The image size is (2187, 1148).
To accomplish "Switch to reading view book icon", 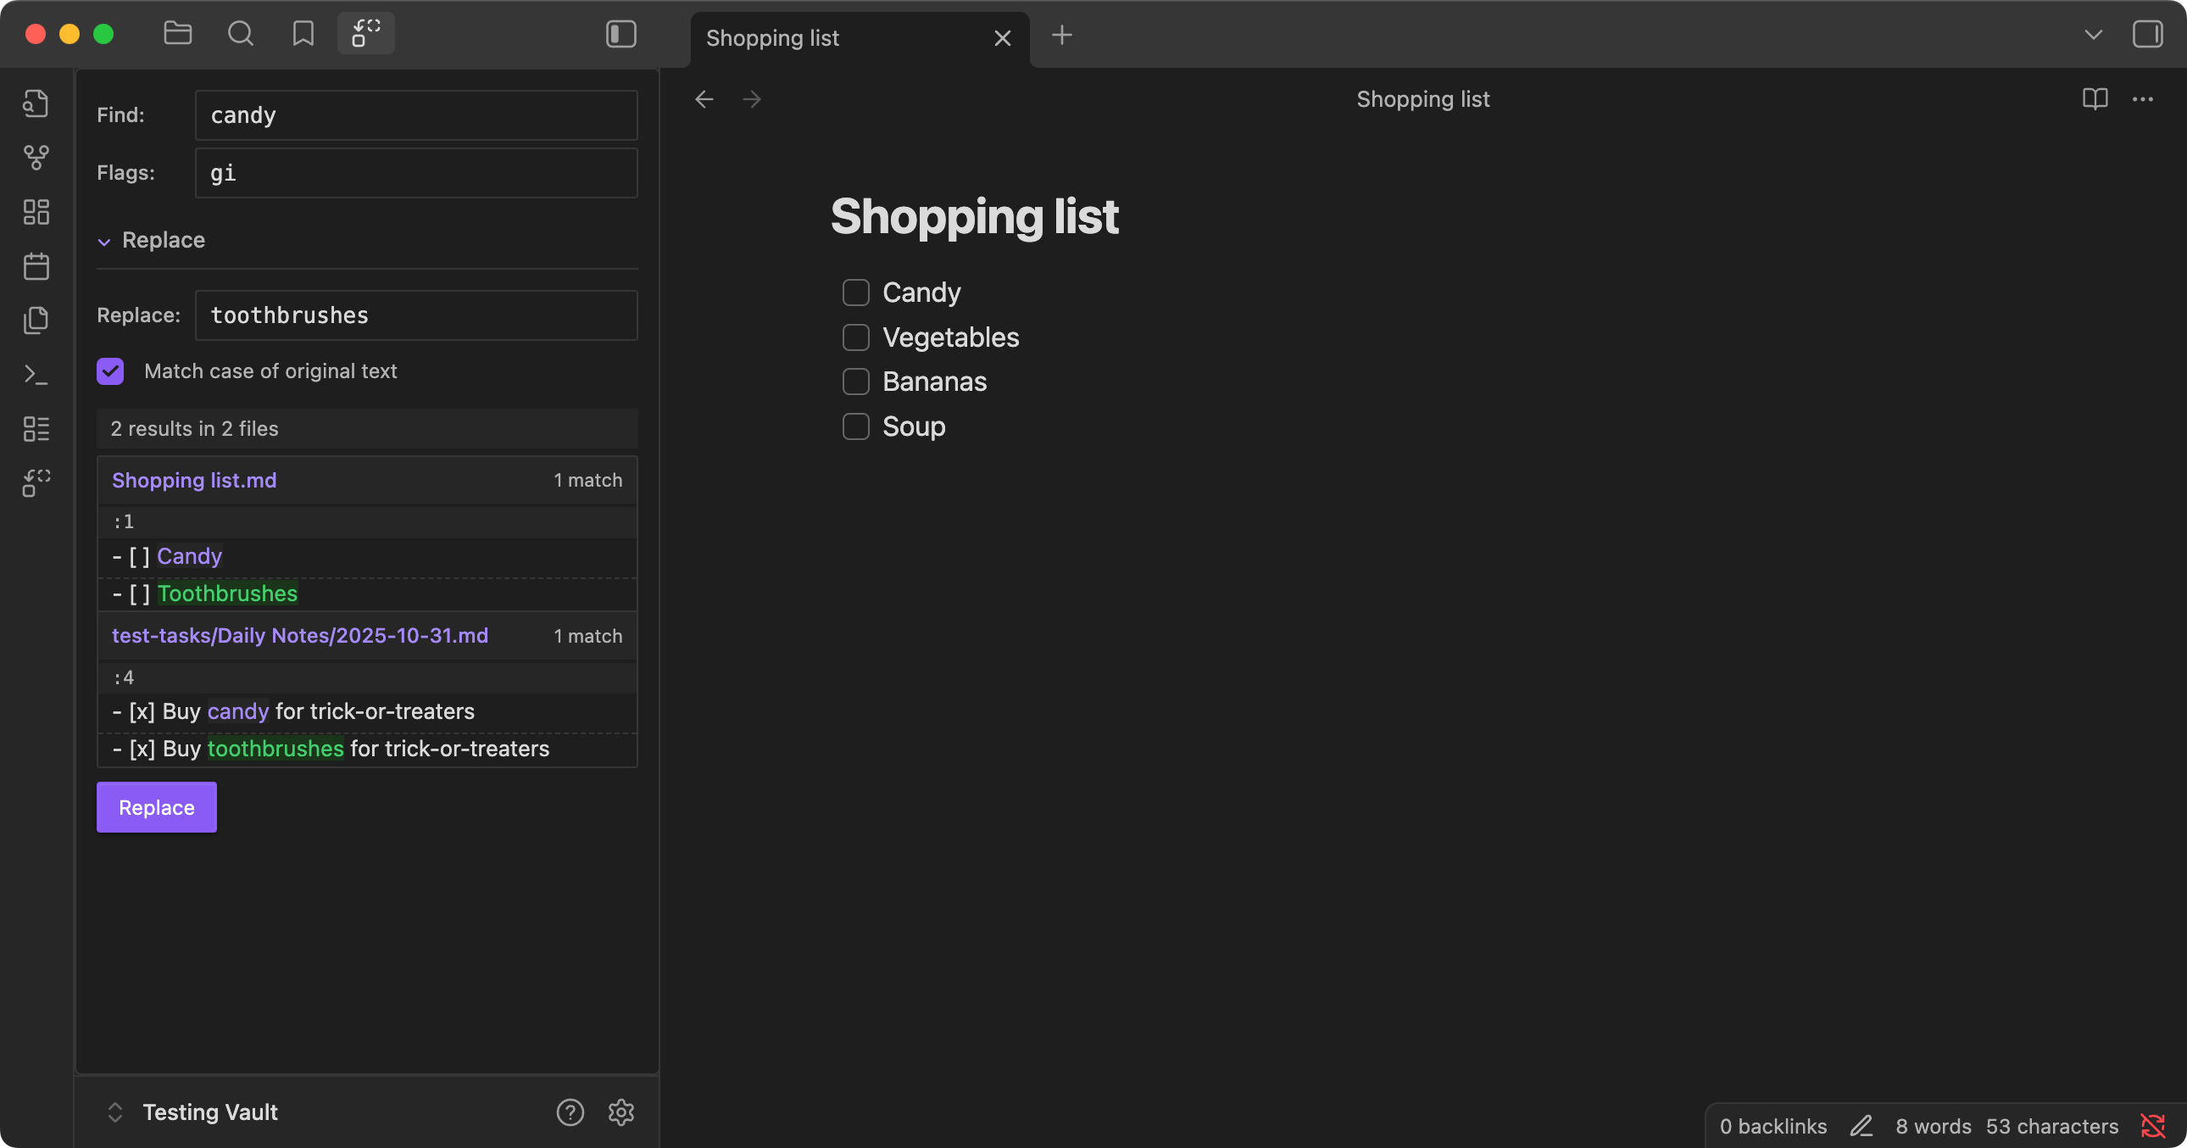I will coord(2095,99).
